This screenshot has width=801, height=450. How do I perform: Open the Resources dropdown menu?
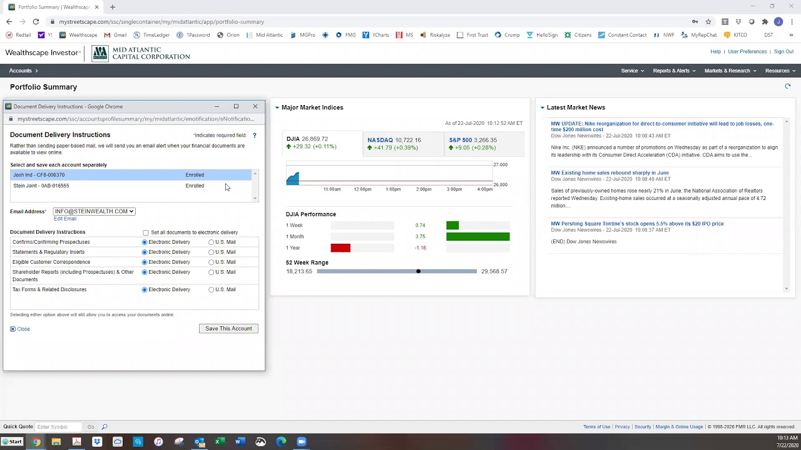coord(780,71)
